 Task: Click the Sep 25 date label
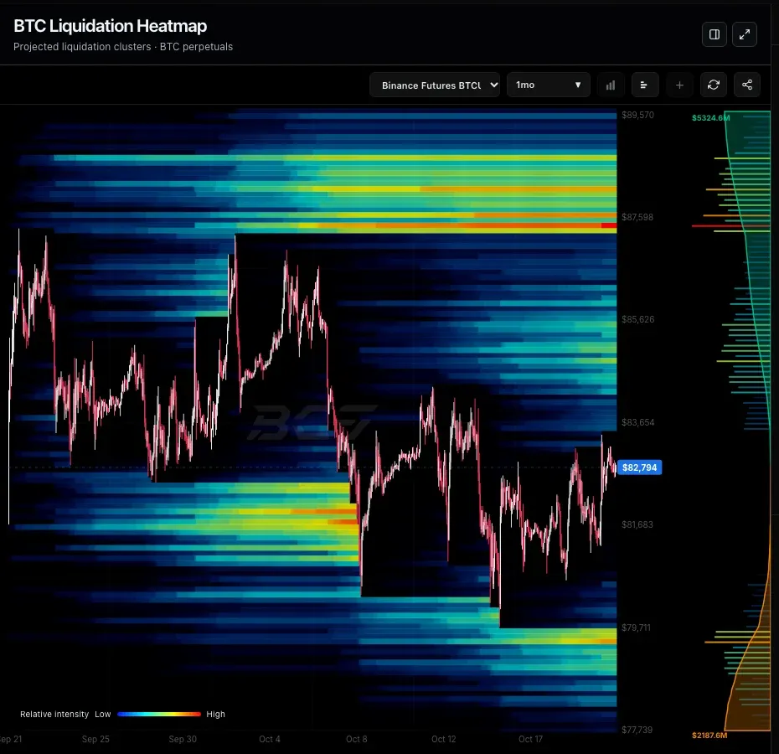point(95,739)
